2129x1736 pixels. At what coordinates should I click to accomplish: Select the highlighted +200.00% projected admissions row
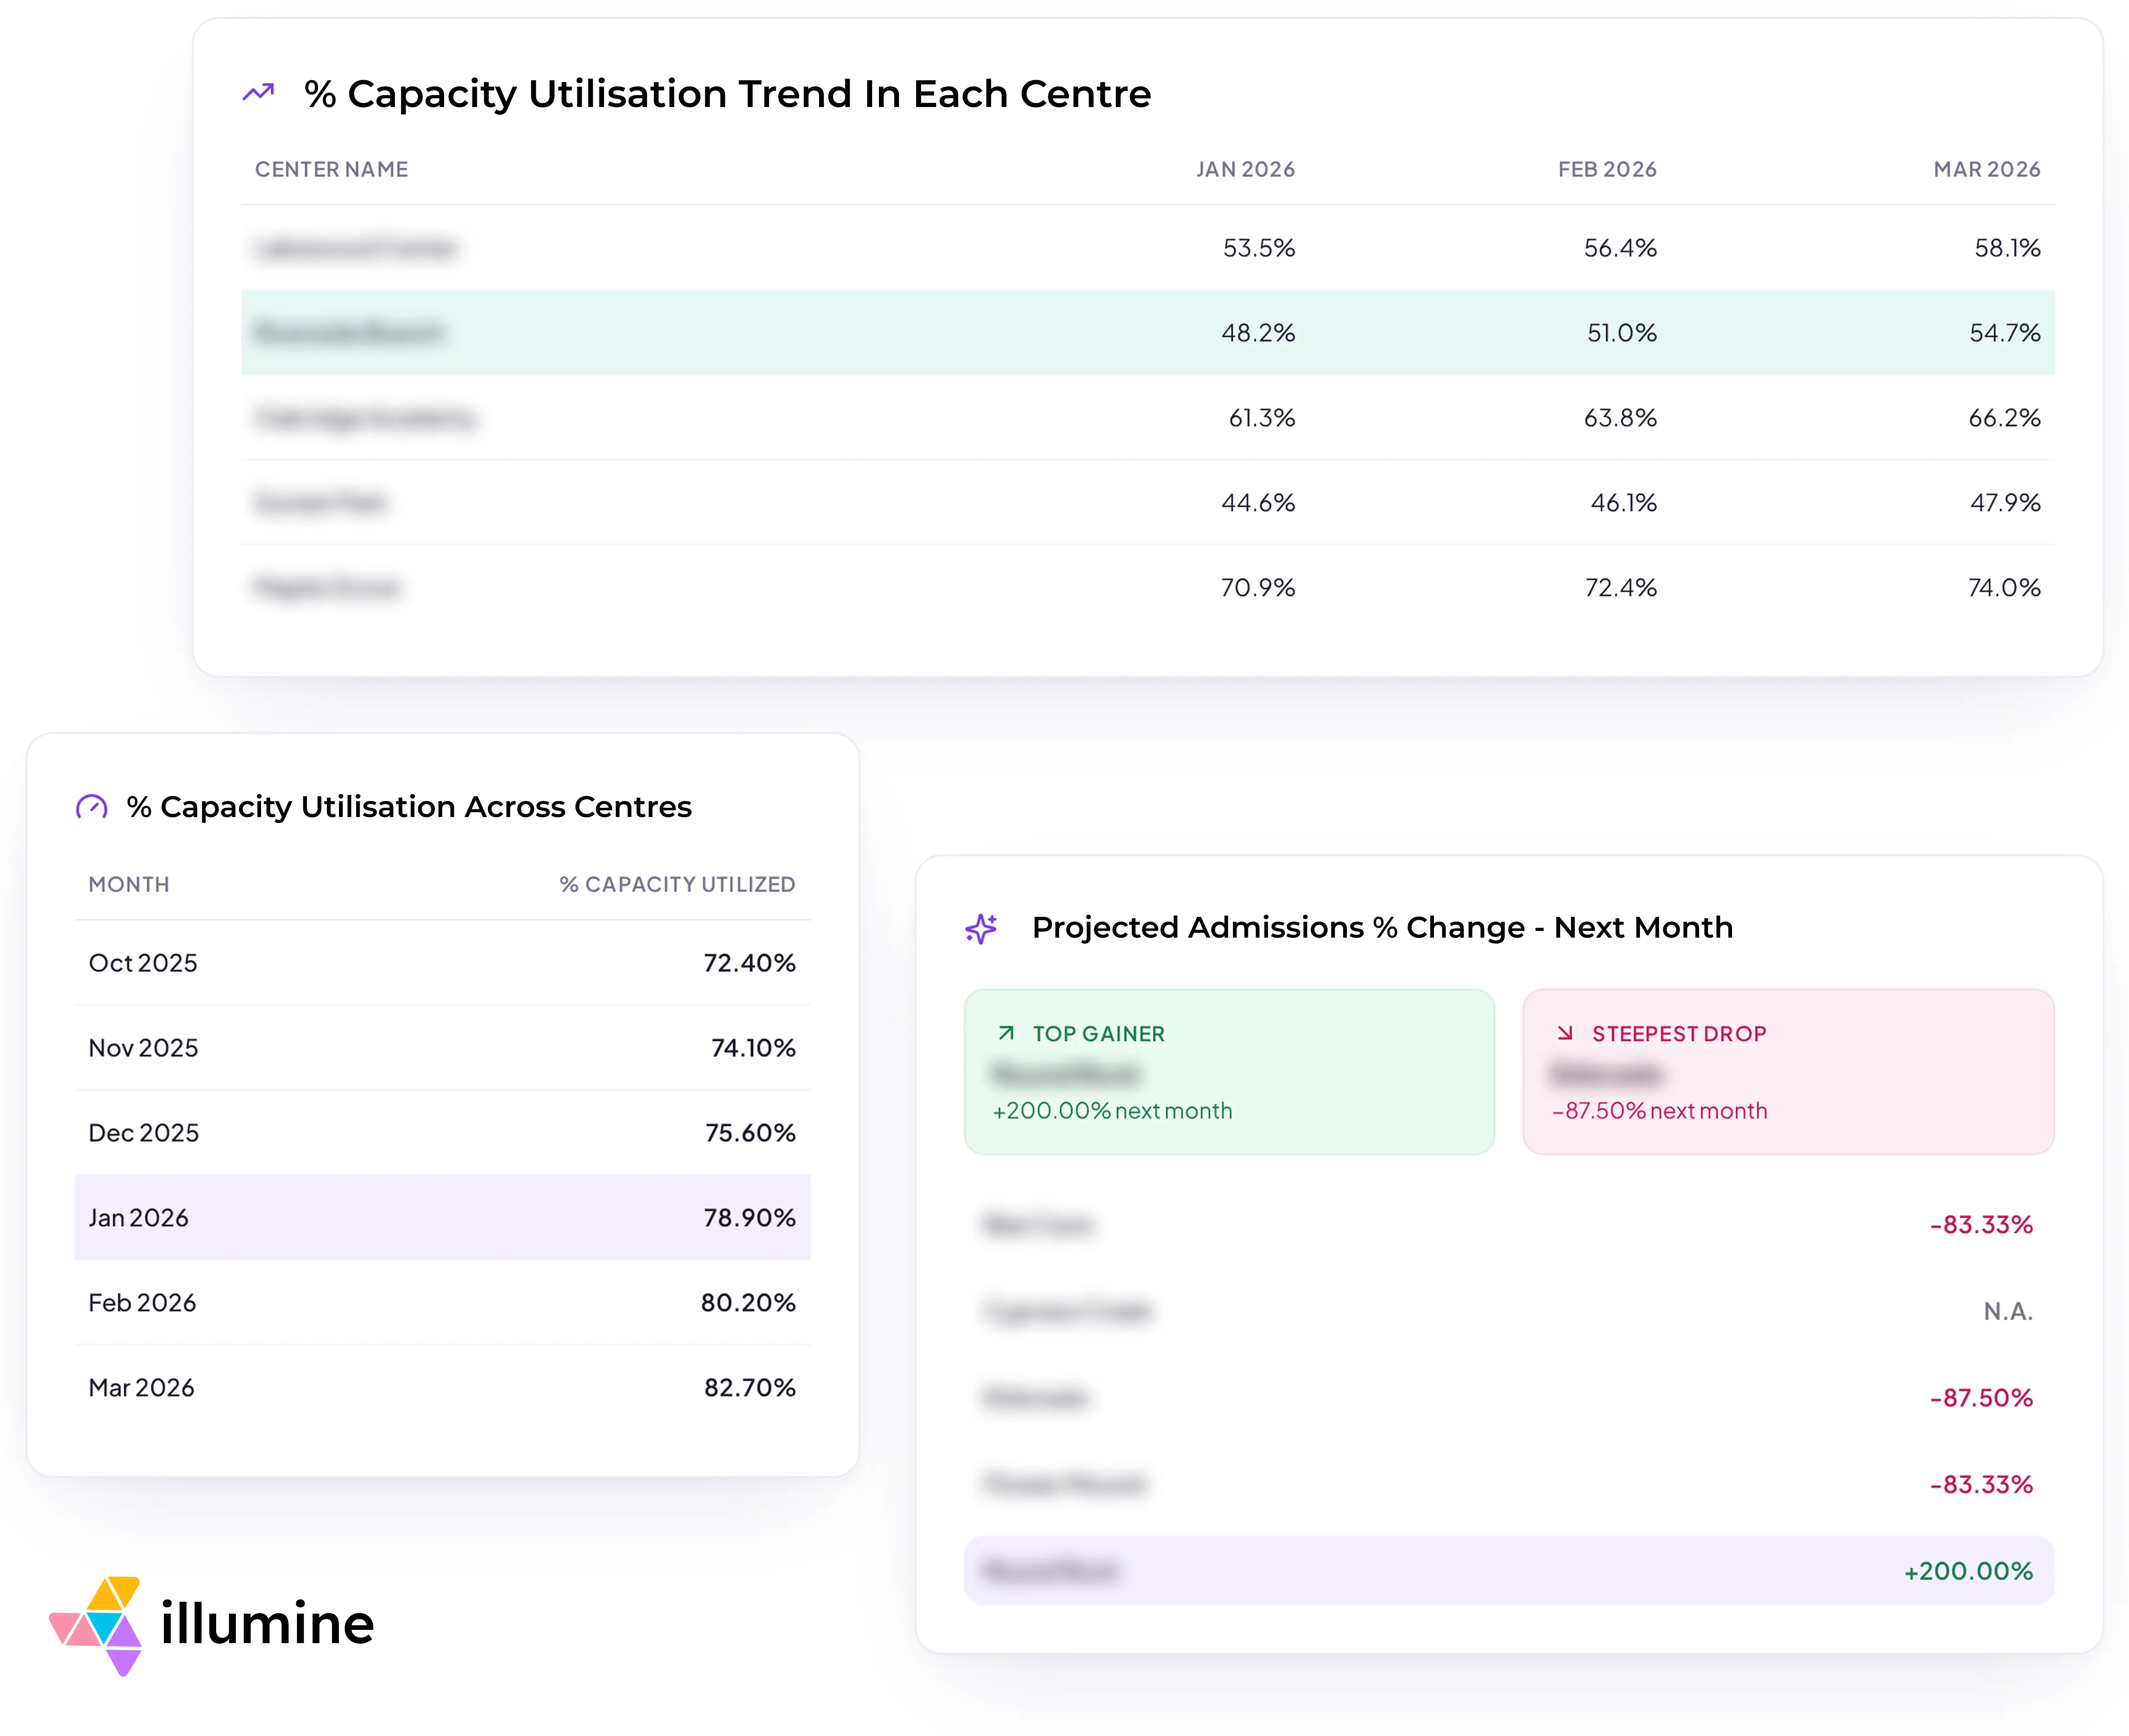point(1509,1571)
